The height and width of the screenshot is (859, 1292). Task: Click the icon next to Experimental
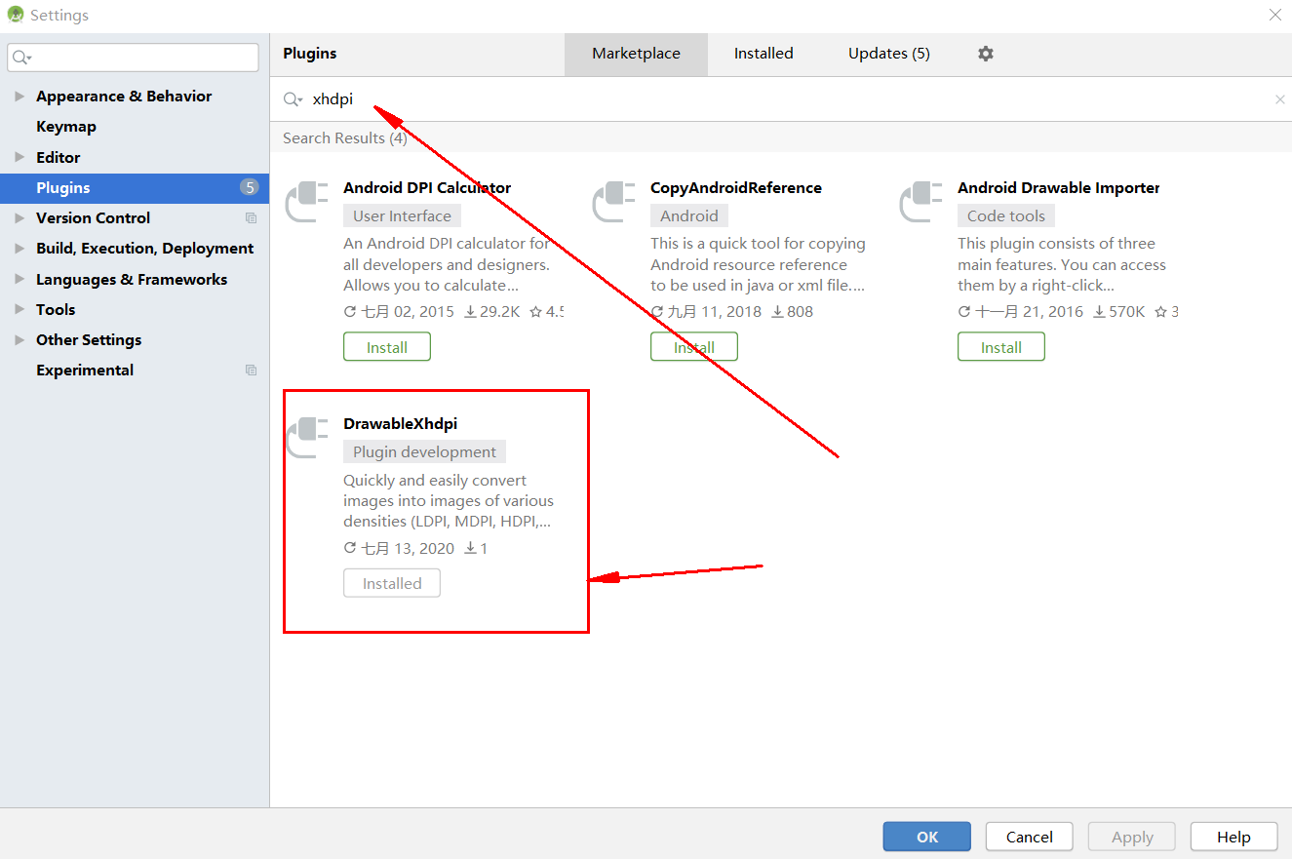tap(252, 370)
